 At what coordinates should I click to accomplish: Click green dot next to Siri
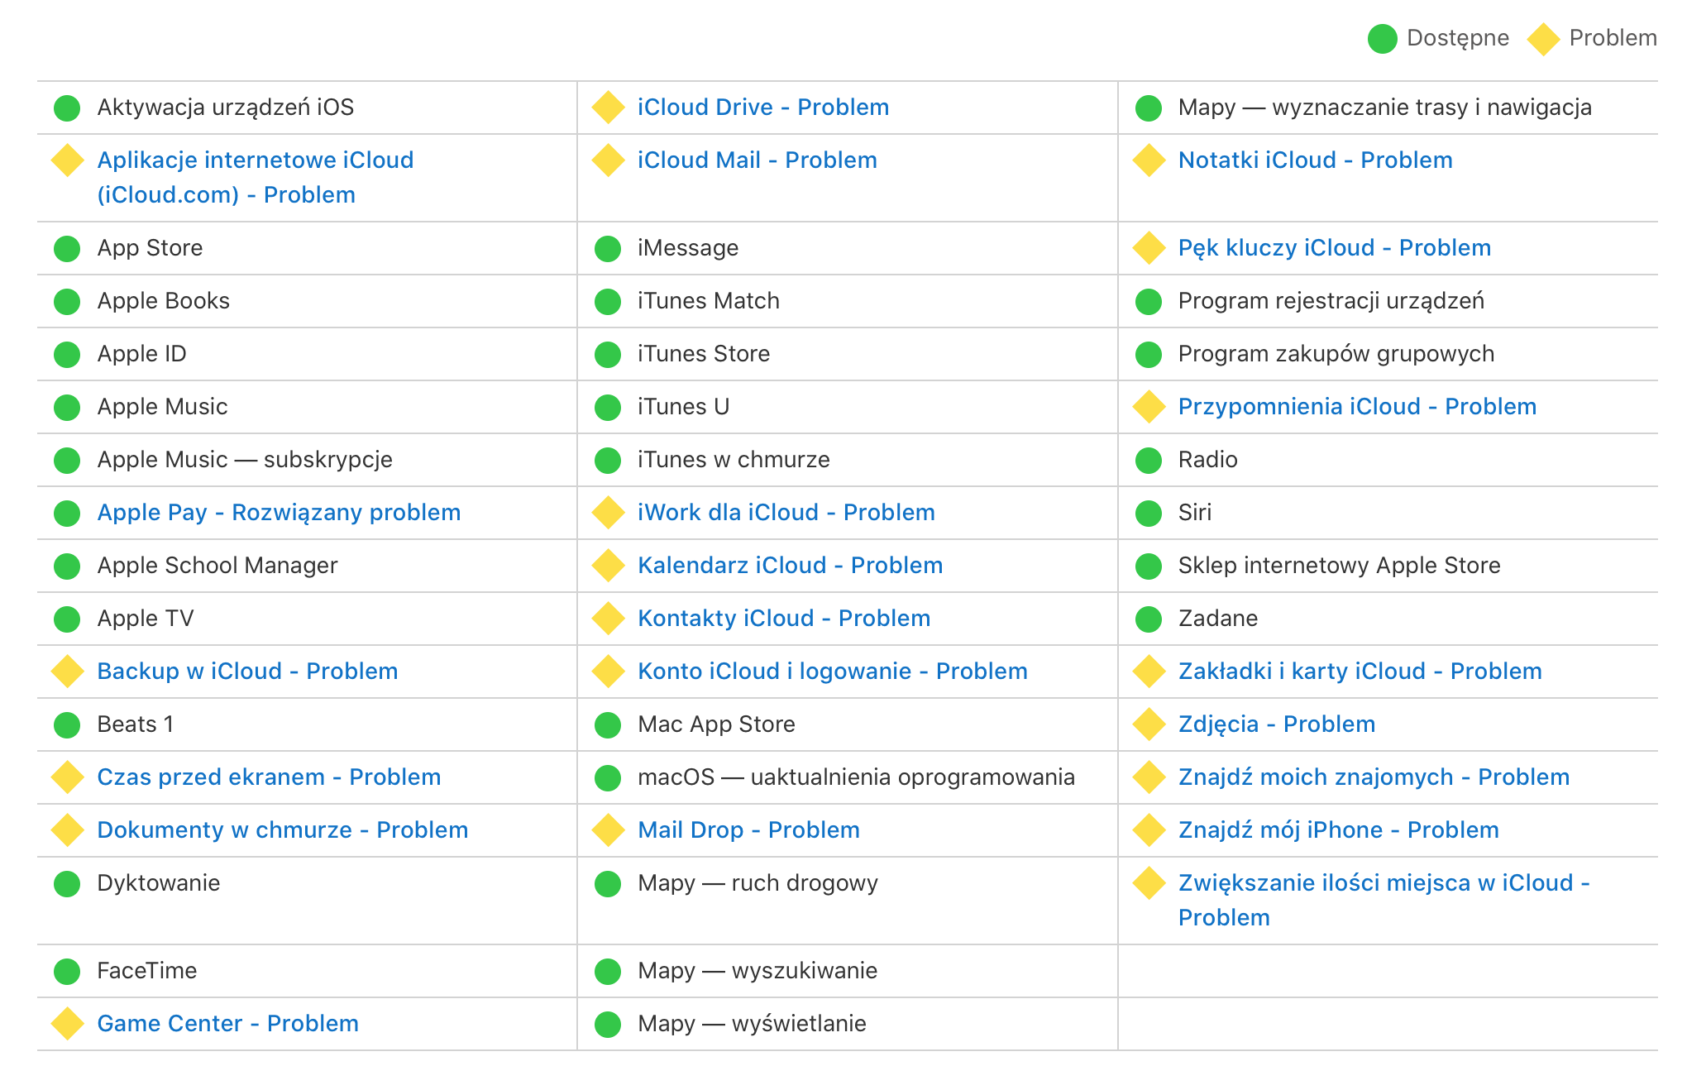click(x=1149, y=513)
